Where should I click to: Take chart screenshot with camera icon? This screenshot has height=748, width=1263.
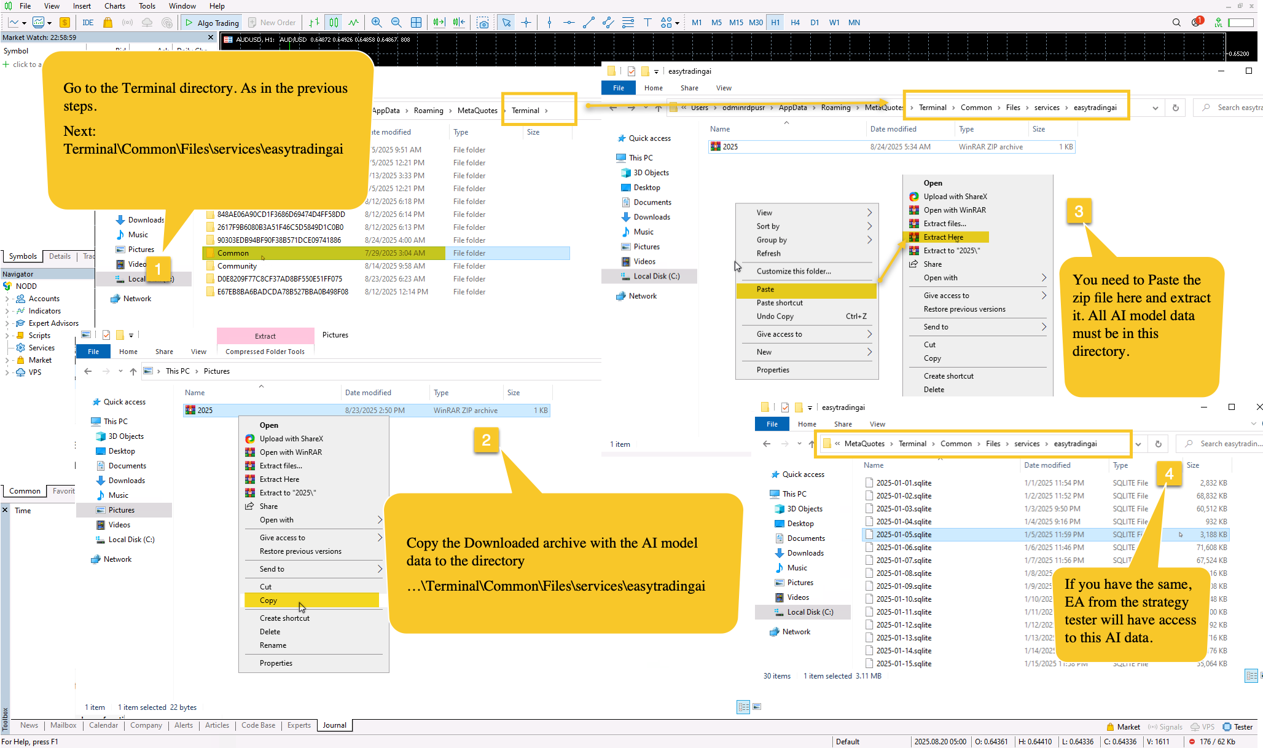(x=483, y=23)
